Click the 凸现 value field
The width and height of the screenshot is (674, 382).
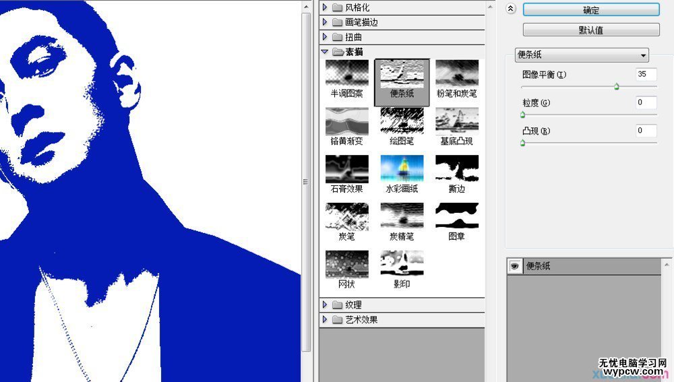[x=646, y=131]
